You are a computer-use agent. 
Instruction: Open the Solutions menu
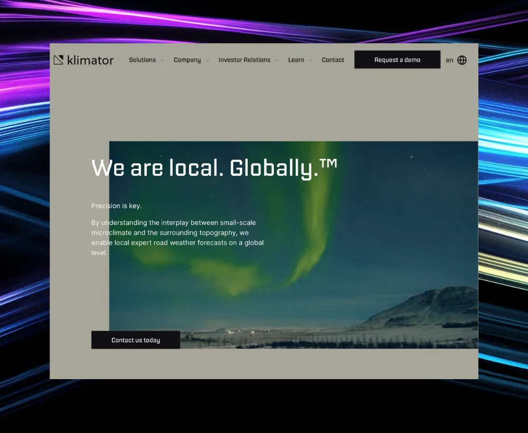pyautogui.click(x=142, y=60)
